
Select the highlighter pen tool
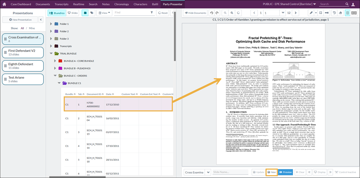[x=311, y=13]
